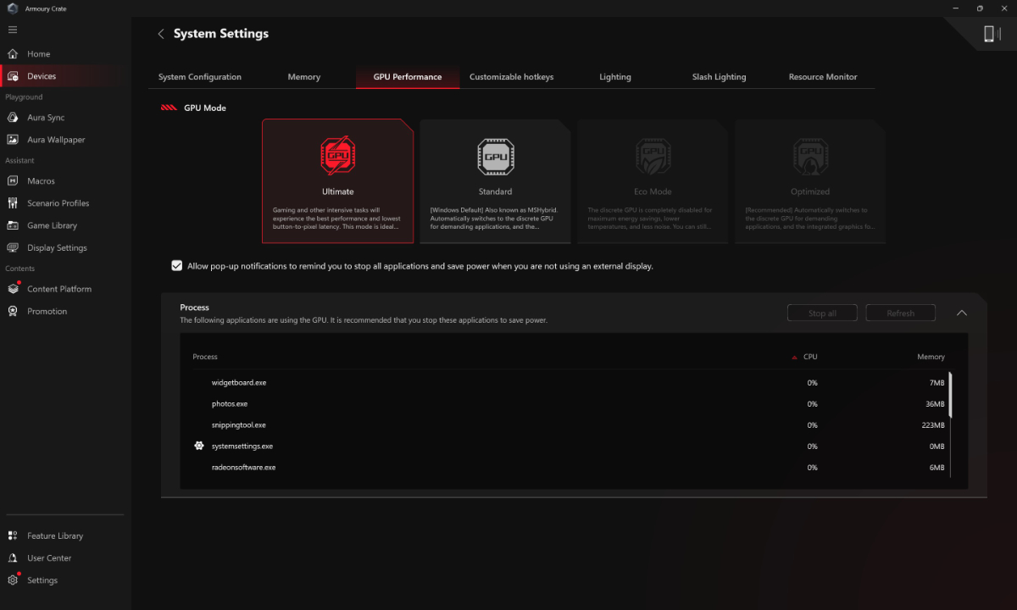Click the CPU column header text
Screen dimensions: 1017x610
pyautogui.click(x=810, y=358)
